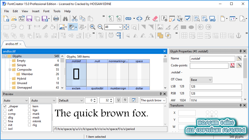Open the Insert menu
Viewport: 249px width, 140px height.
click(x=36, y=11)
